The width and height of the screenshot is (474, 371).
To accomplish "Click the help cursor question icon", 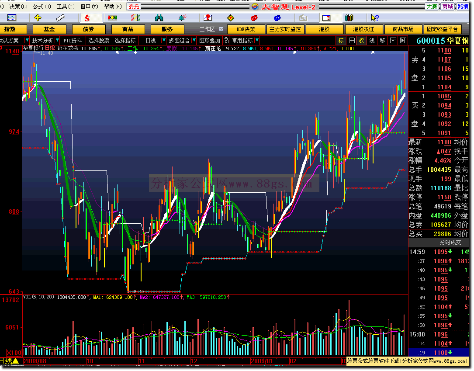I will (375, 18).
